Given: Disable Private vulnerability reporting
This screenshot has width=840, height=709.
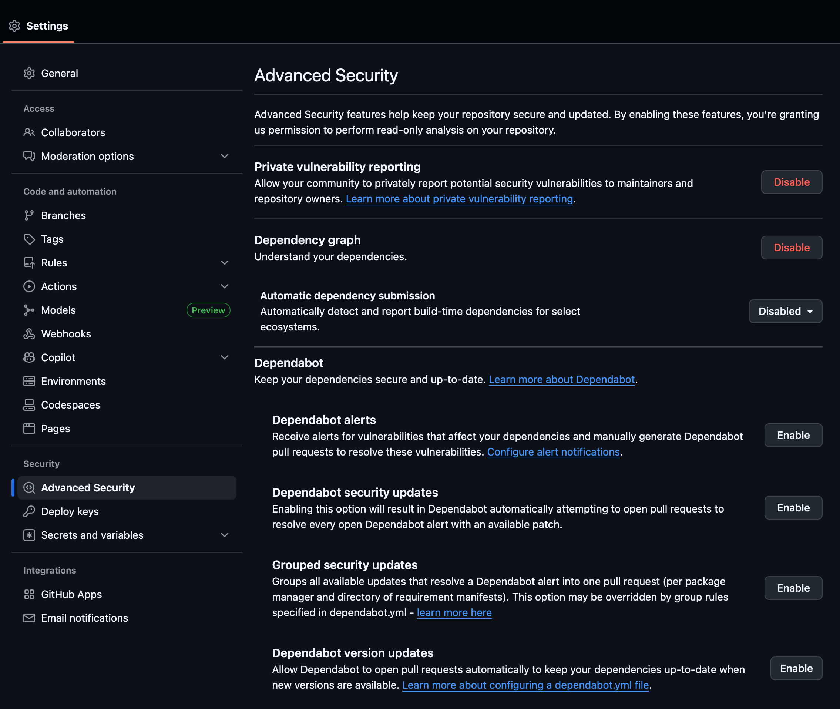Looking at the screenshot, I should click(x=792, y=182).
